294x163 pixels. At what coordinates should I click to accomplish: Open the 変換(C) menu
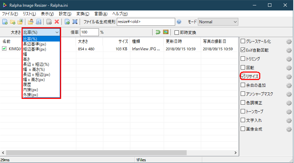click(83, 14)
